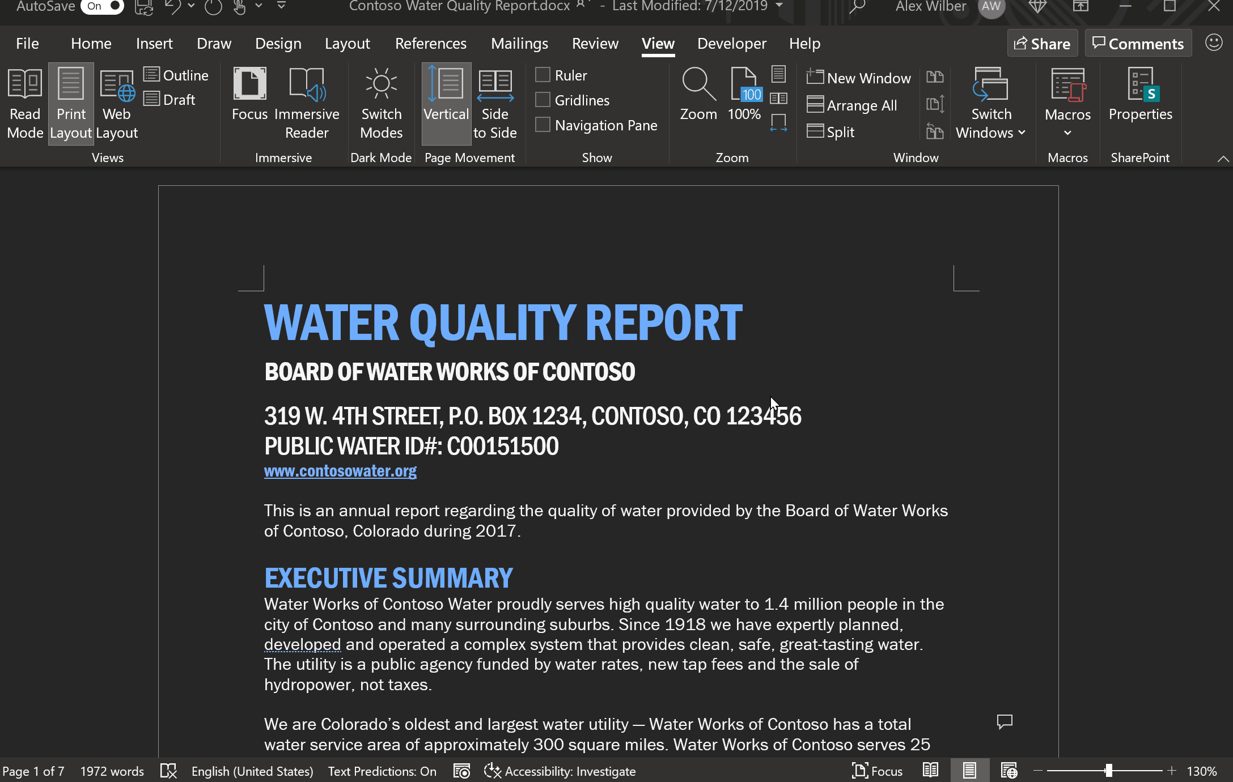The image size is (1233, 782).
Task: Click the www.contosowater.org hyperlink
Action: (x=340, y=470)
